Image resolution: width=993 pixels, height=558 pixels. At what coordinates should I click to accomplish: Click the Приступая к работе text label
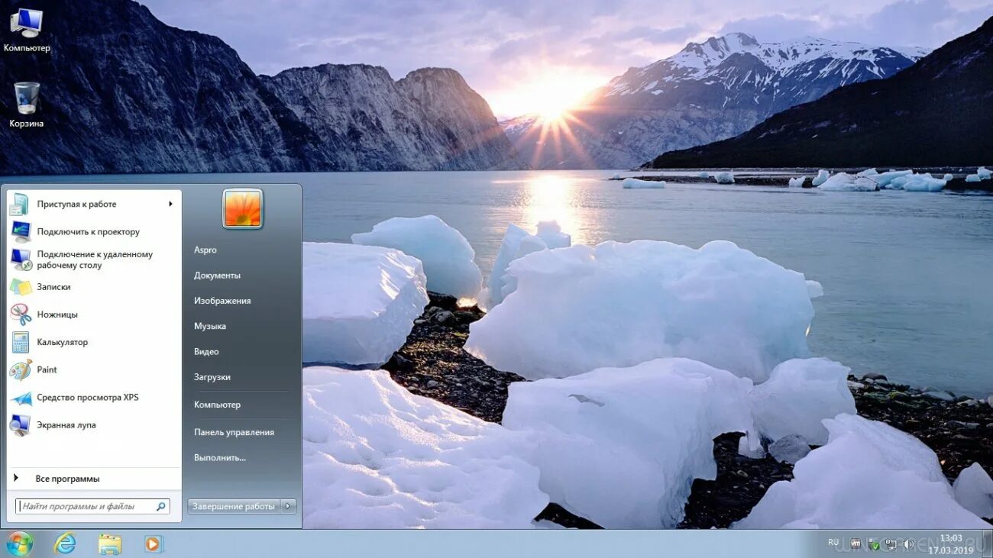coord(77,204)
